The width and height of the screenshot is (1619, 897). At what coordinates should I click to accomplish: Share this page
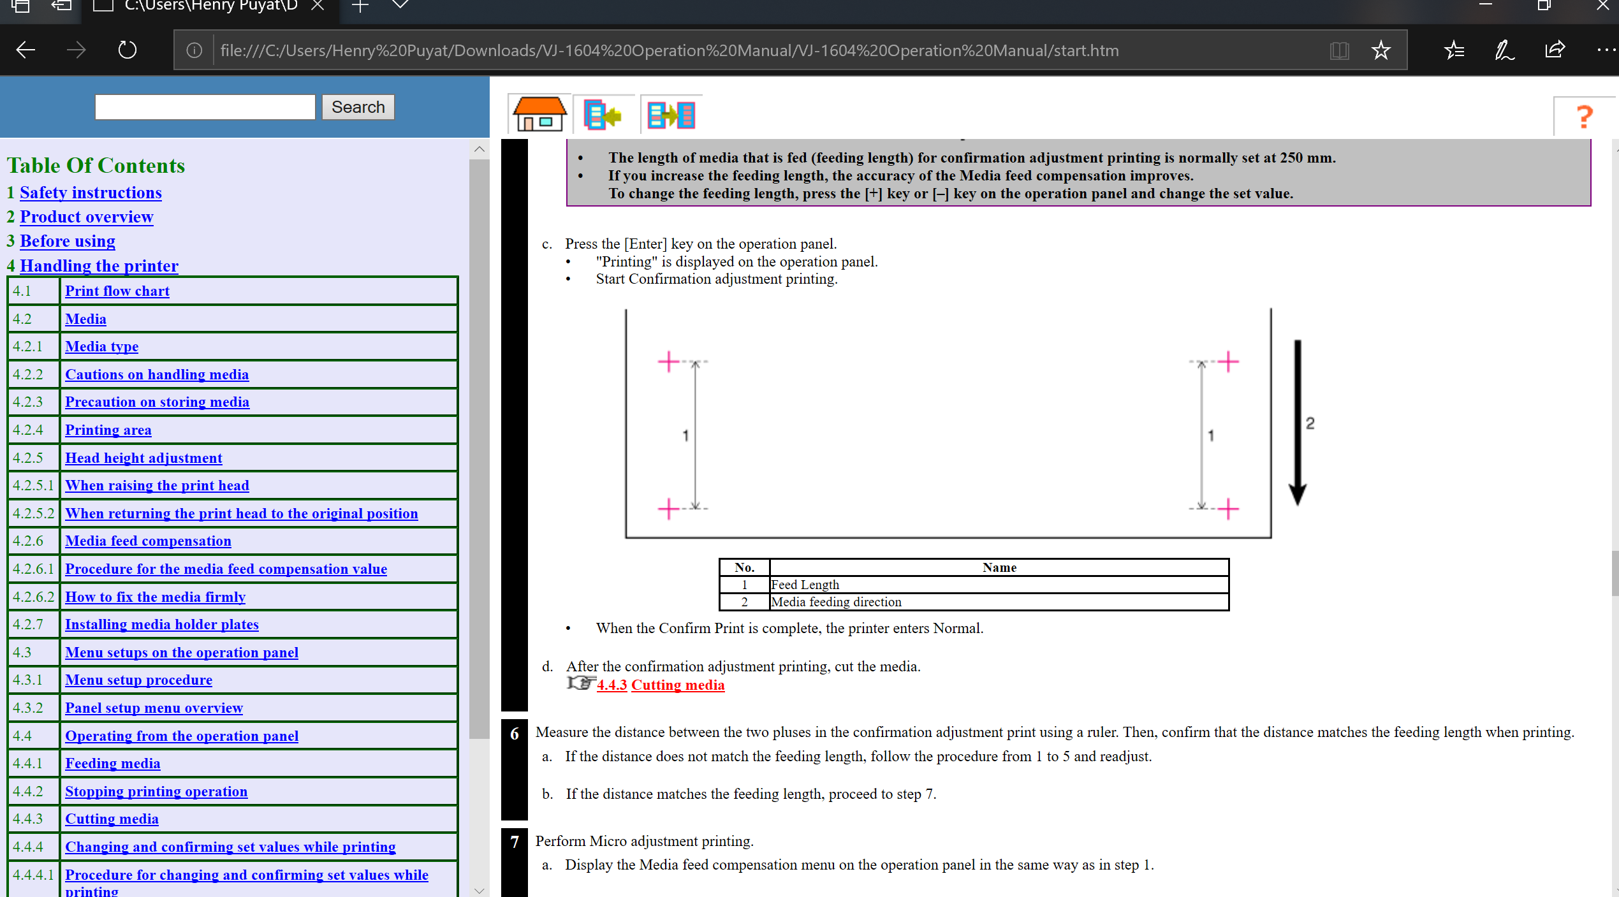click(x=1555, y=50)
